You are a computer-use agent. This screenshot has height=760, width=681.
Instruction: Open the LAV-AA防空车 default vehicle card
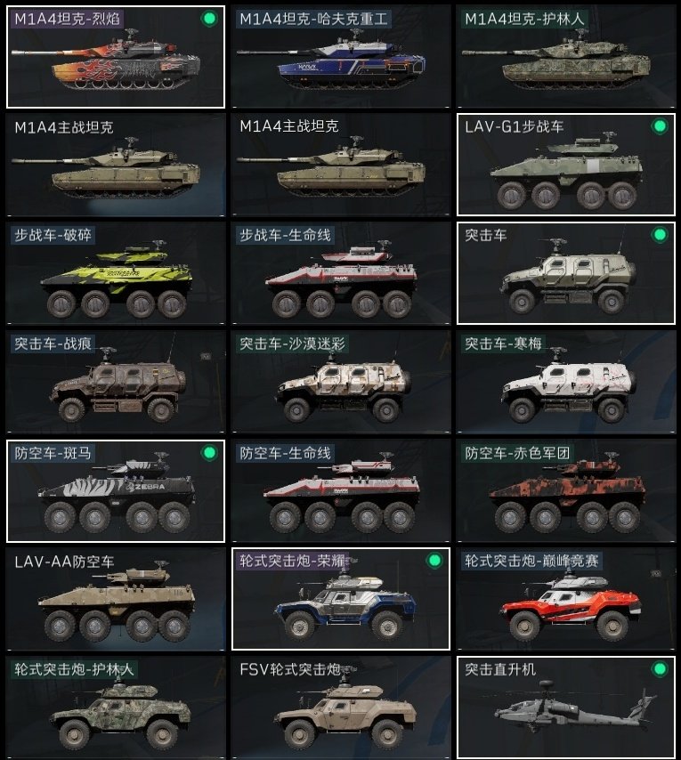click(116, 599)
